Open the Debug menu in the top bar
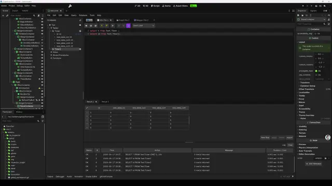 click(20, 6)
